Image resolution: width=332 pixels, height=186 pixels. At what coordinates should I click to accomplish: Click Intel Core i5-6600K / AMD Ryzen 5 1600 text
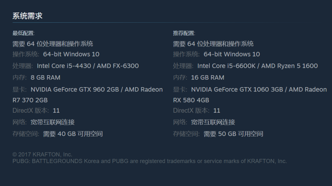point(257,66)
